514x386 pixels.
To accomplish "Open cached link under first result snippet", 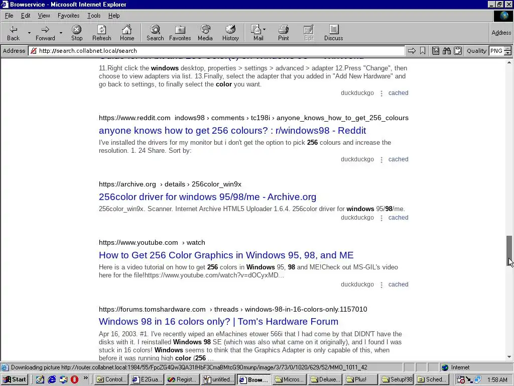I will [398, 93].
